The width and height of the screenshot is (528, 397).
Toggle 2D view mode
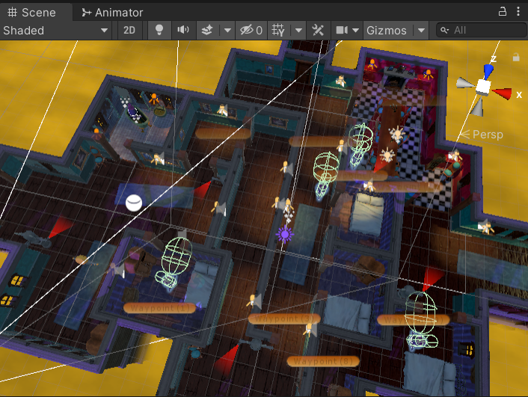click(x=129, y=31)
